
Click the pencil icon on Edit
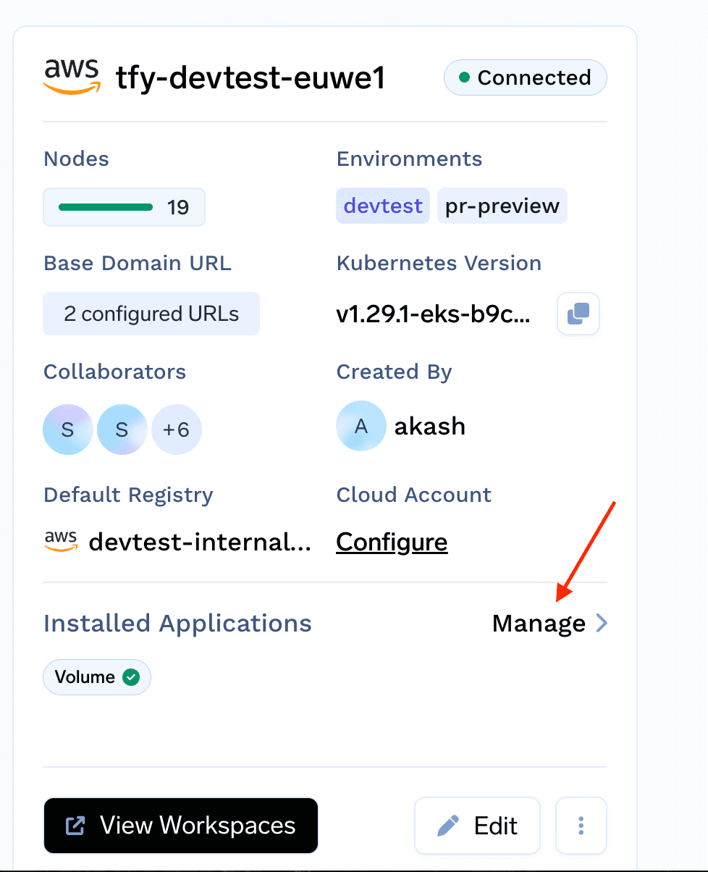[x=449, y=826]
